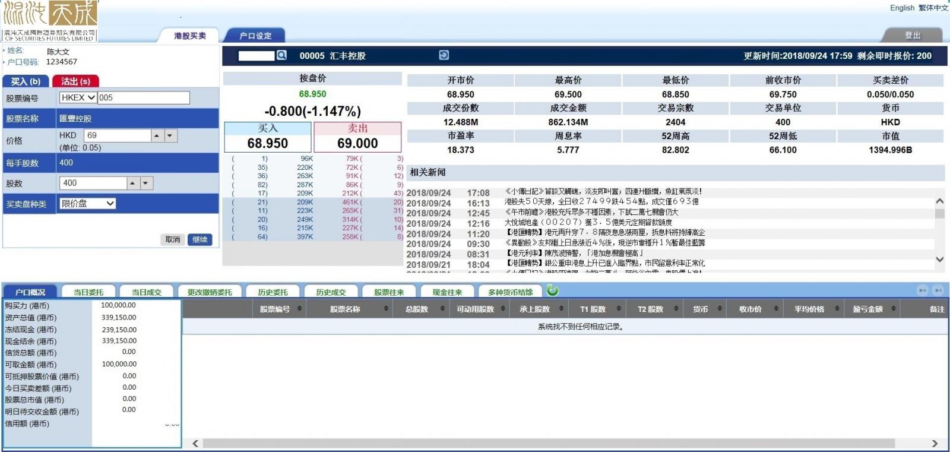Decrease the price with the down arrow
950x452 pixels.
[170, 136]
